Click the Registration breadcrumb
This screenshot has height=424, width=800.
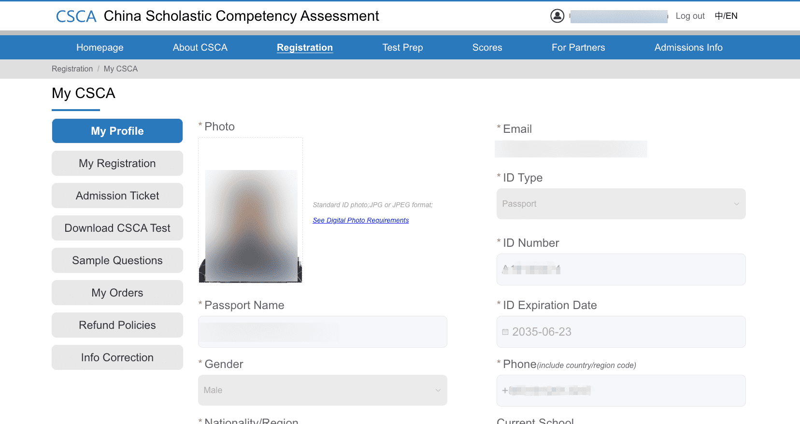72,69
